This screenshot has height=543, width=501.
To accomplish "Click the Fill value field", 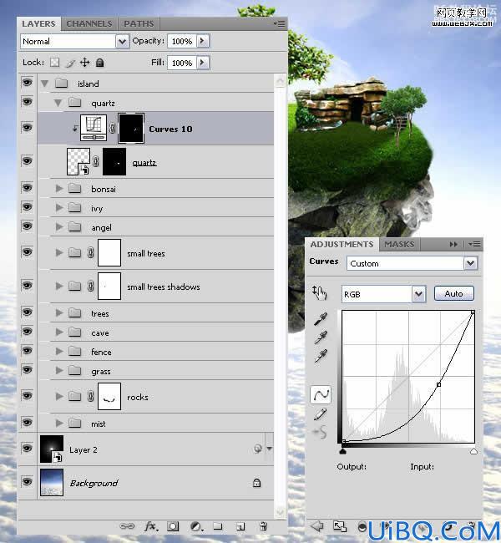I will point(182,63).
